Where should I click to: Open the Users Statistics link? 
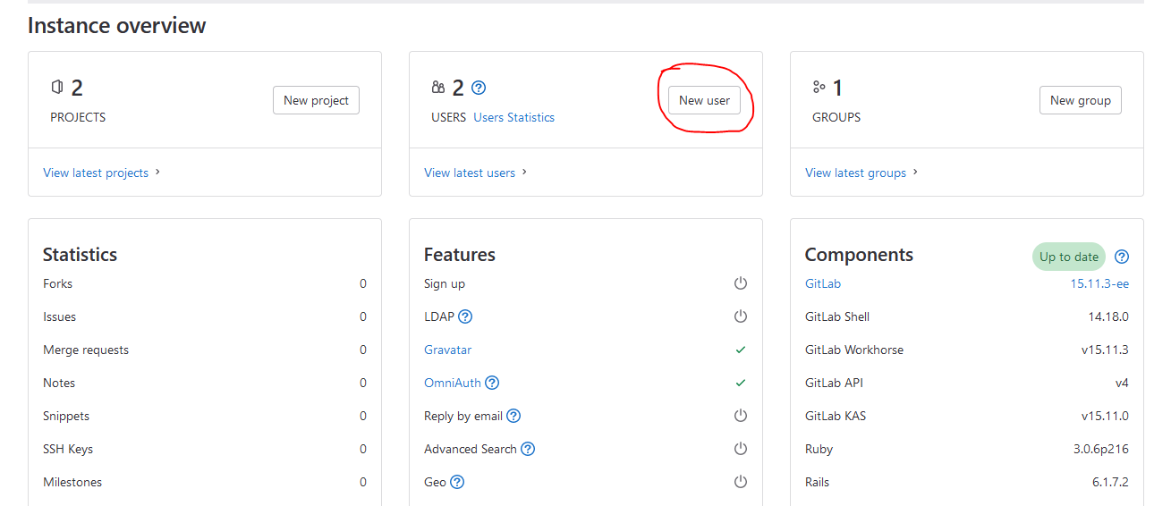513,117
